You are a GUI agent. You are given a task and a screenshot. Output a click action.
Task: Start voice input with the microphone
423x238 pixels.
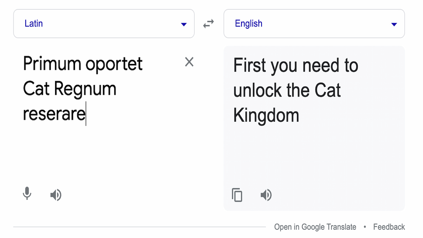[x=27, y=194]
